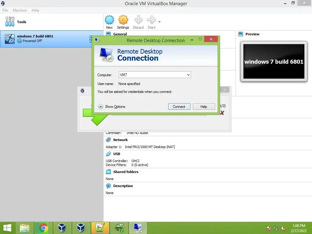Viewport: 312px width, 234px height.
Task: Expand the Computer dropdown arrow
Action: [188, 75]
